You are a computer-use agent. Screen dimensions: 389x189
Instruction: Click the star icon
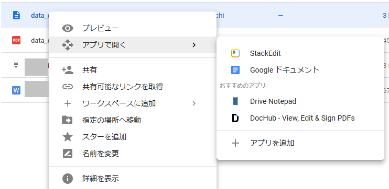pos(68,137)
